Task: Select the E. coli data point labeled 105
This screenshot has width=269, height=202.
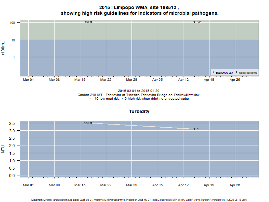Action: pos(194,22)
